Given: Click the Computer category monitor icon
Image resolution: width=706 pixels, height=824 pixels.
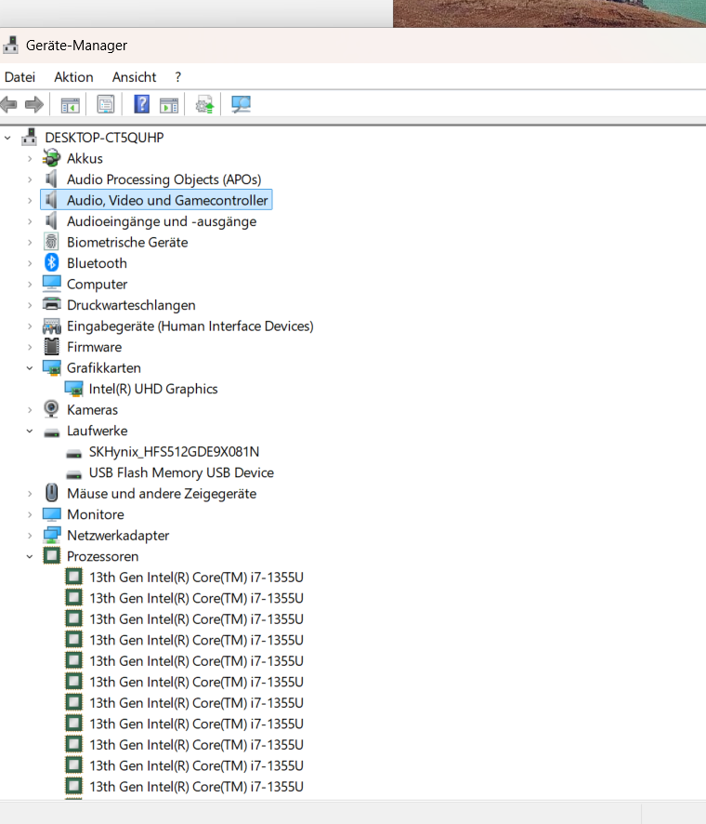Looking at the screenshot, I should 51,284.
